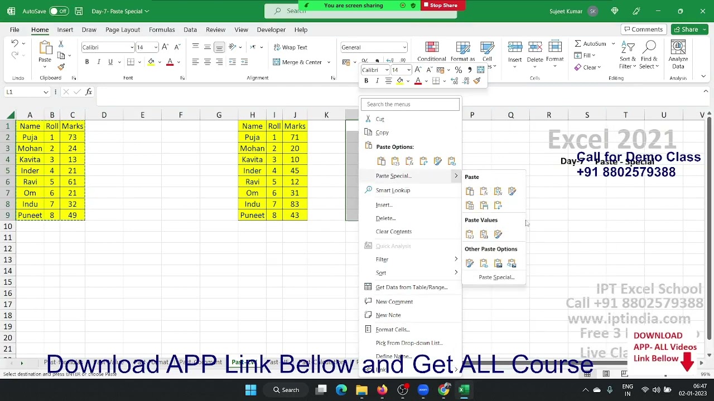Open the Number Format General dropdown

click(x=404, y=47)
